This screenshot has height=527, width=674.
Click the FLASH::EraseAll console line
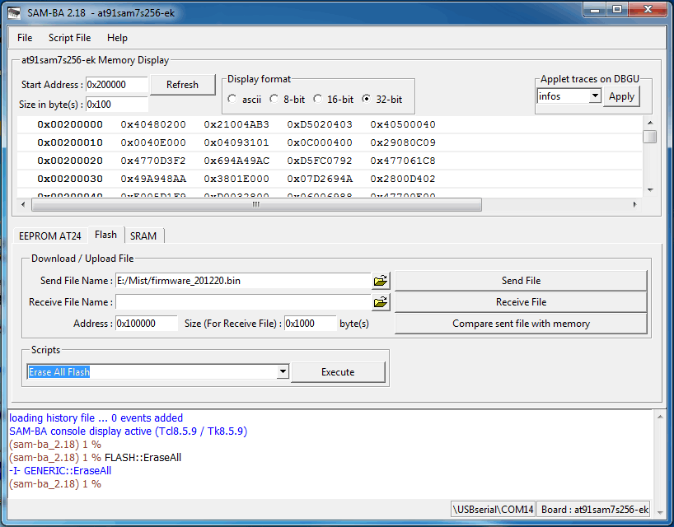pos(95,458)
